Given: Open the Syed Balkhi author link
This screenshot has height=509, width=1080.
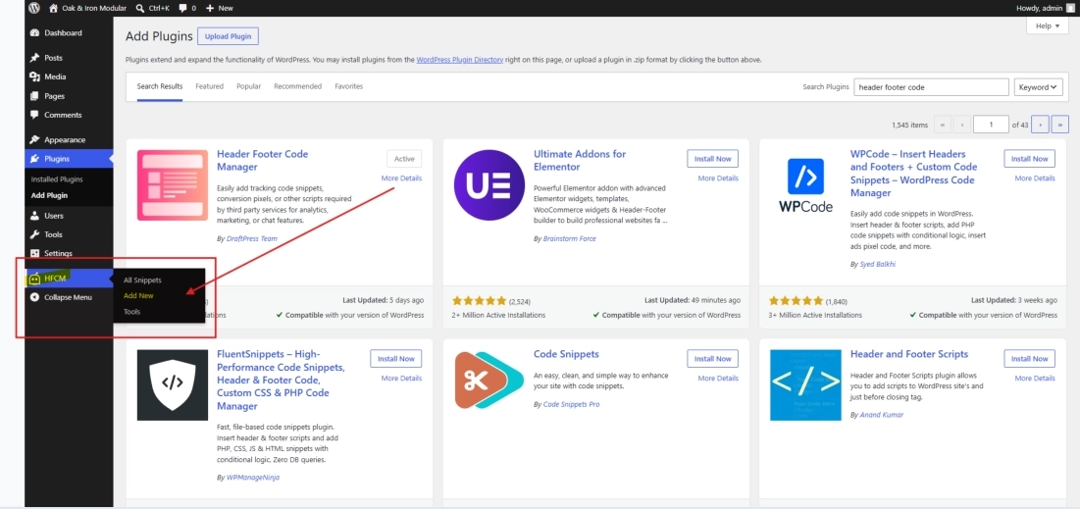Looking at the screenshot, I should tap(878, 264).
